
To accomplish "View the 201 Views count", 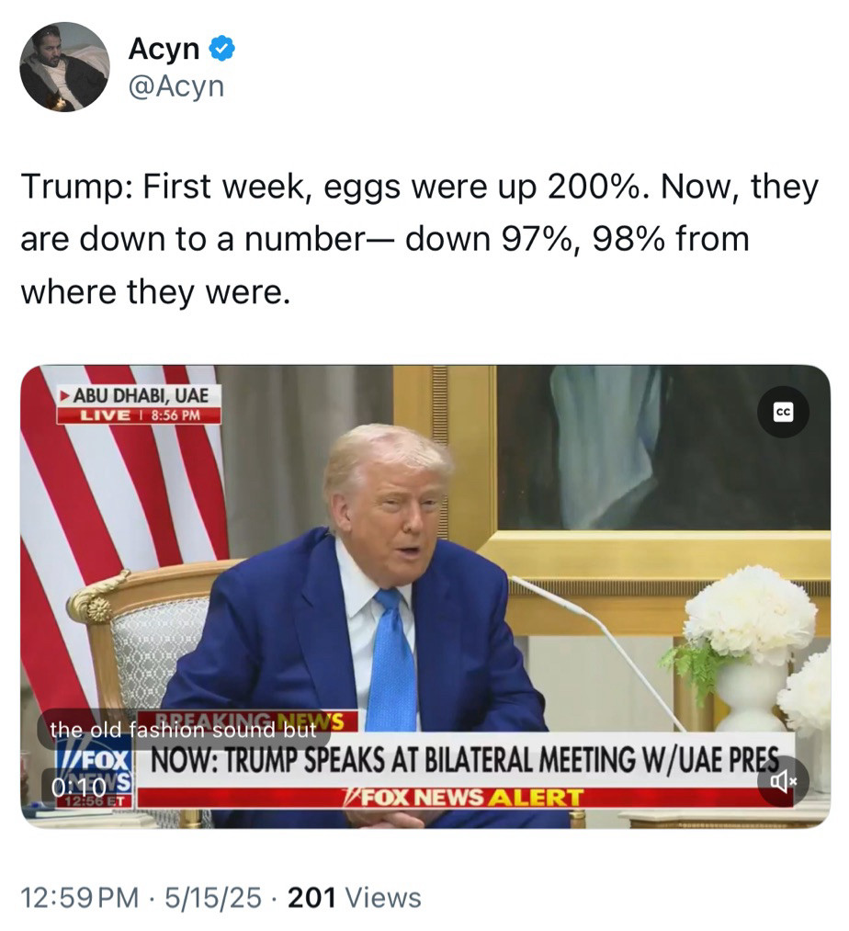I will 355,897.
